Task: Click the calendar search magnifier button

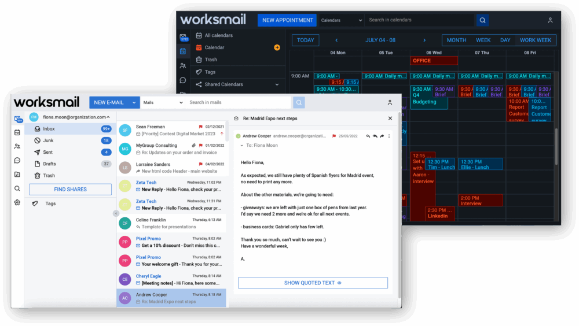Action: 482,20
